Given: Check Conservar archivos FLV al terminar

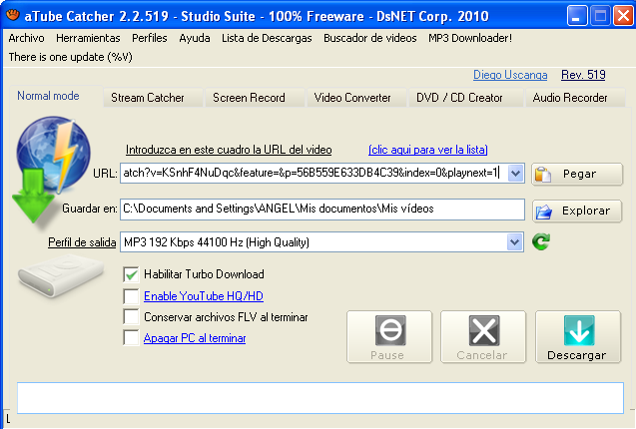Looking at the screenshot, I should (x=131, y=317).
